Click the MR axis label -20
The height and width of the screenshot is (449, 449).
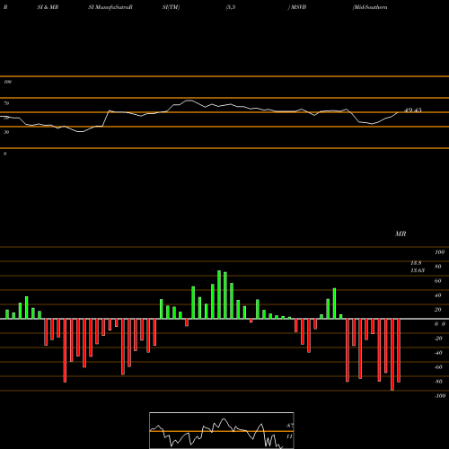tap(438, 339)
